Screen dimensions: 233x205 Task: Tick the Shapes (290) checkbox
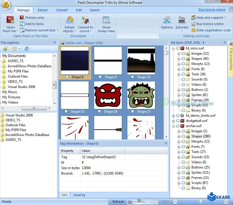click(183, 136)
